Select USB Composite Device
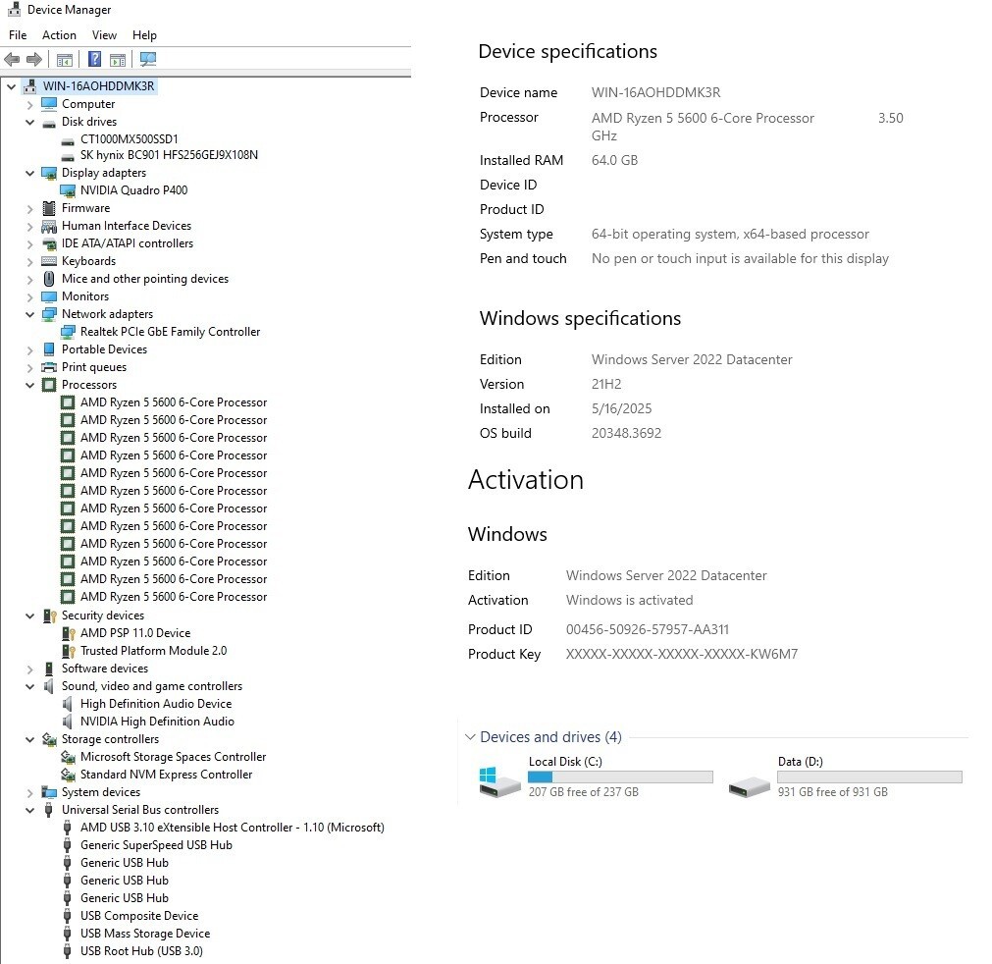This screenshot has width=992, height=964. (139, 916)
